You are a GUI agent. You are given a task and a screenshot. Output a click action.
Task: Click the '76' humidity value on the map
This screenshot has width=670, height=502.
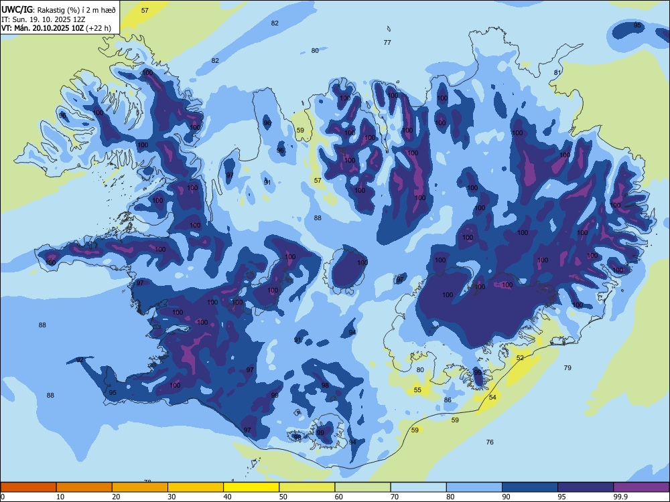490,442
